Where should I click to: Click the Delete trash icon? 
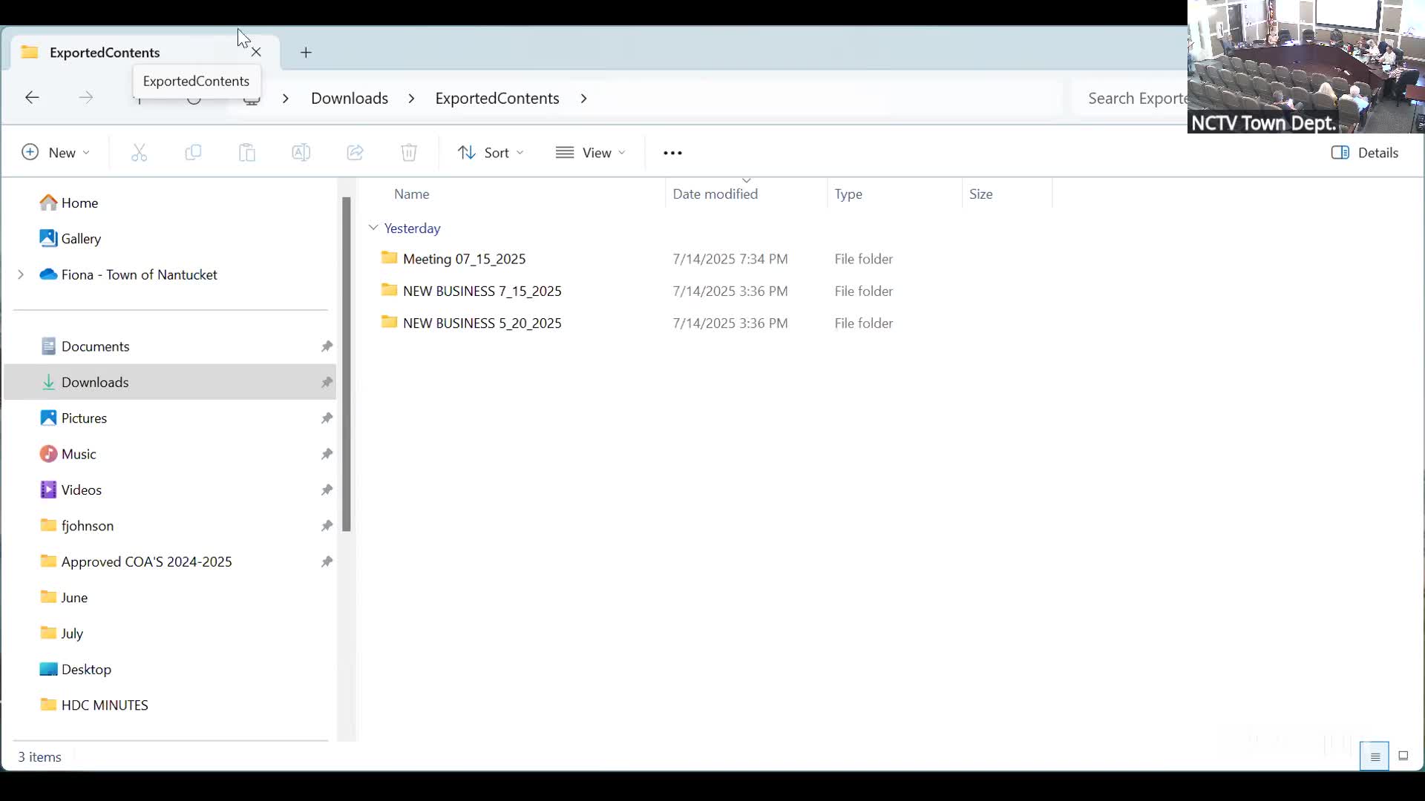409,153
